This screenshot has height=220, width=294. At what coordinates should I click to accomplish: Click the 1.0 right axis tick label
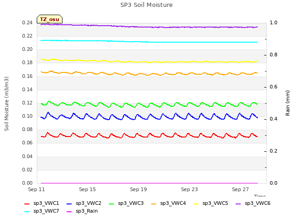(273, 22)
